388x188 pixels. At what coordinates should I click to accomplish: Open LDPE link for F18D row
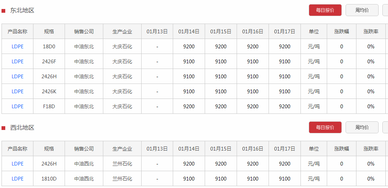click(x=18, y=106)
